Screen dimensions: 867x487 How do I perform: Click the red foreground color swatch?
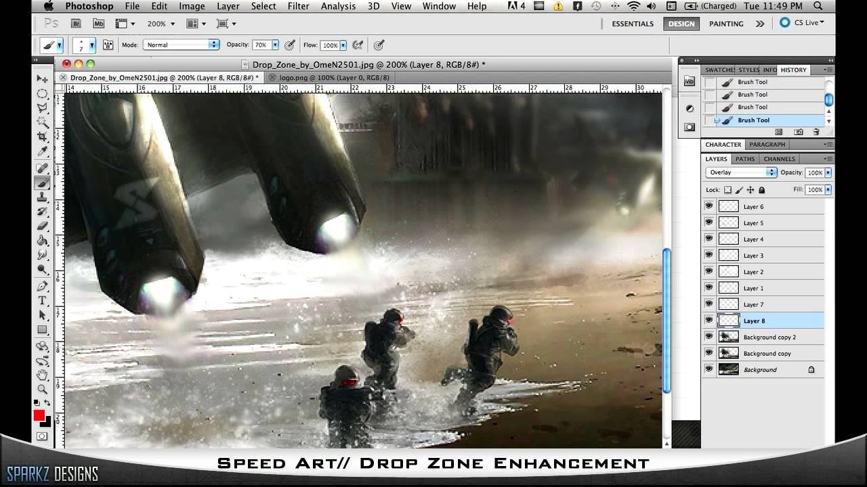[x=39, y=415]
